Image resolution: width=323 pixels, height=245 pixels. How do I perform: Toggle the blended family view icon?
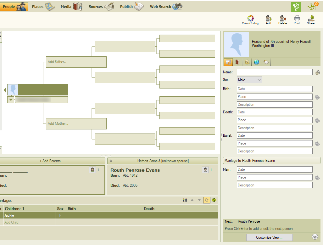point(214,200)
